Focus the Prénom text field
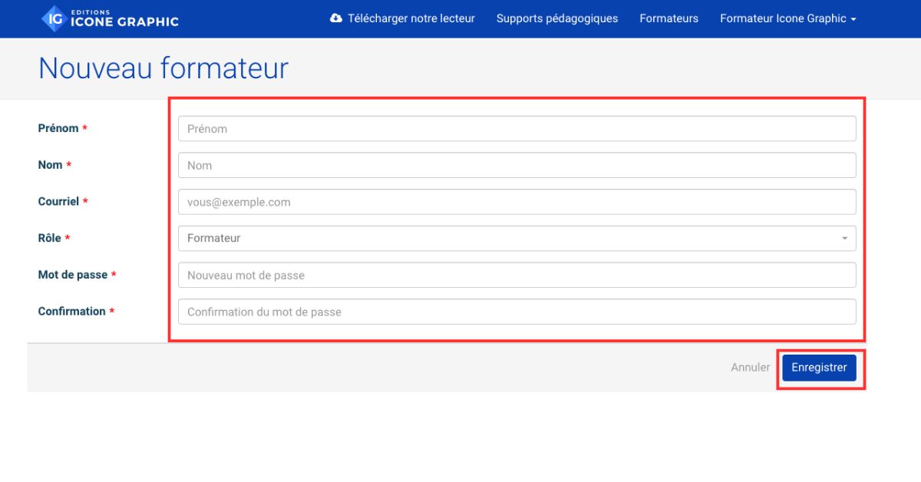Screen dimensions: 921x482 click(516, 129)
